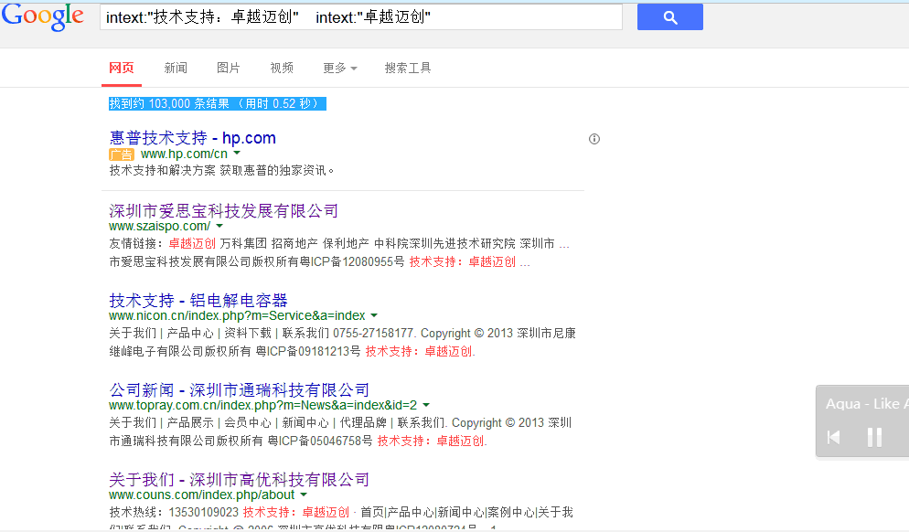Viewport: 909px width, 532px height.
Task: Open the 惠普技术支持 - hp.com ad link
Action: coord(192,138)
